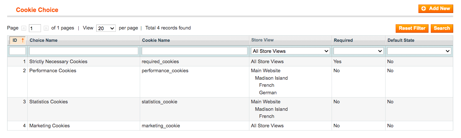Sort by Default State column header
The image size is (461, 138).
click(401, 40)
